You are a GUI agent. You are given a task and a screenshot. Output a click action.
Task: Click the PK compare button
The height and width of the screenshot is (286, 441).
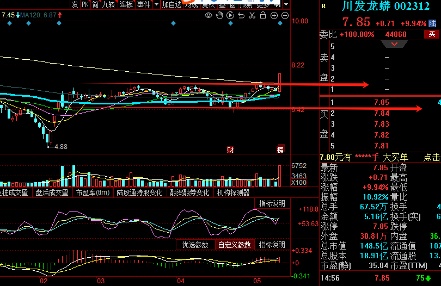[x=85, y=4]
